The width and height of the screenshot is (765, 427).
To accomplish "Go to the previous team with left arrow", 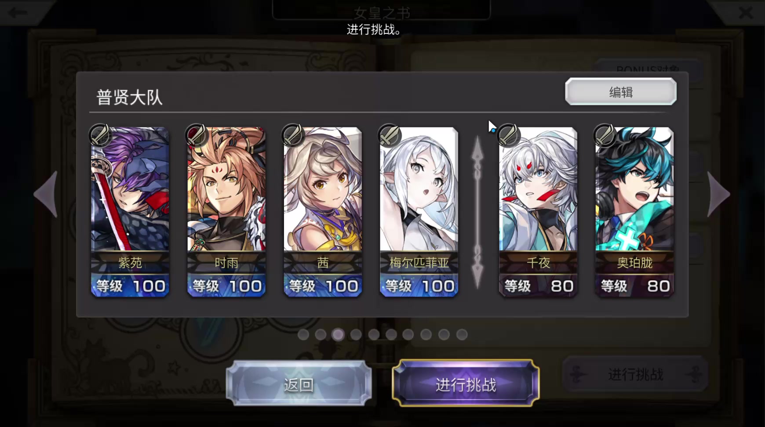I will pyautogui.click(x=47, y=194).
